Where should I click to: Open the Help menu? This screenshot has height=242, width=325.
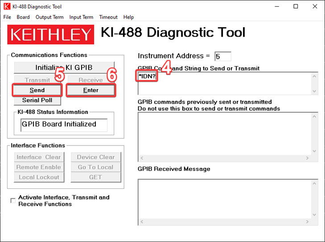[x=128, y=17]
